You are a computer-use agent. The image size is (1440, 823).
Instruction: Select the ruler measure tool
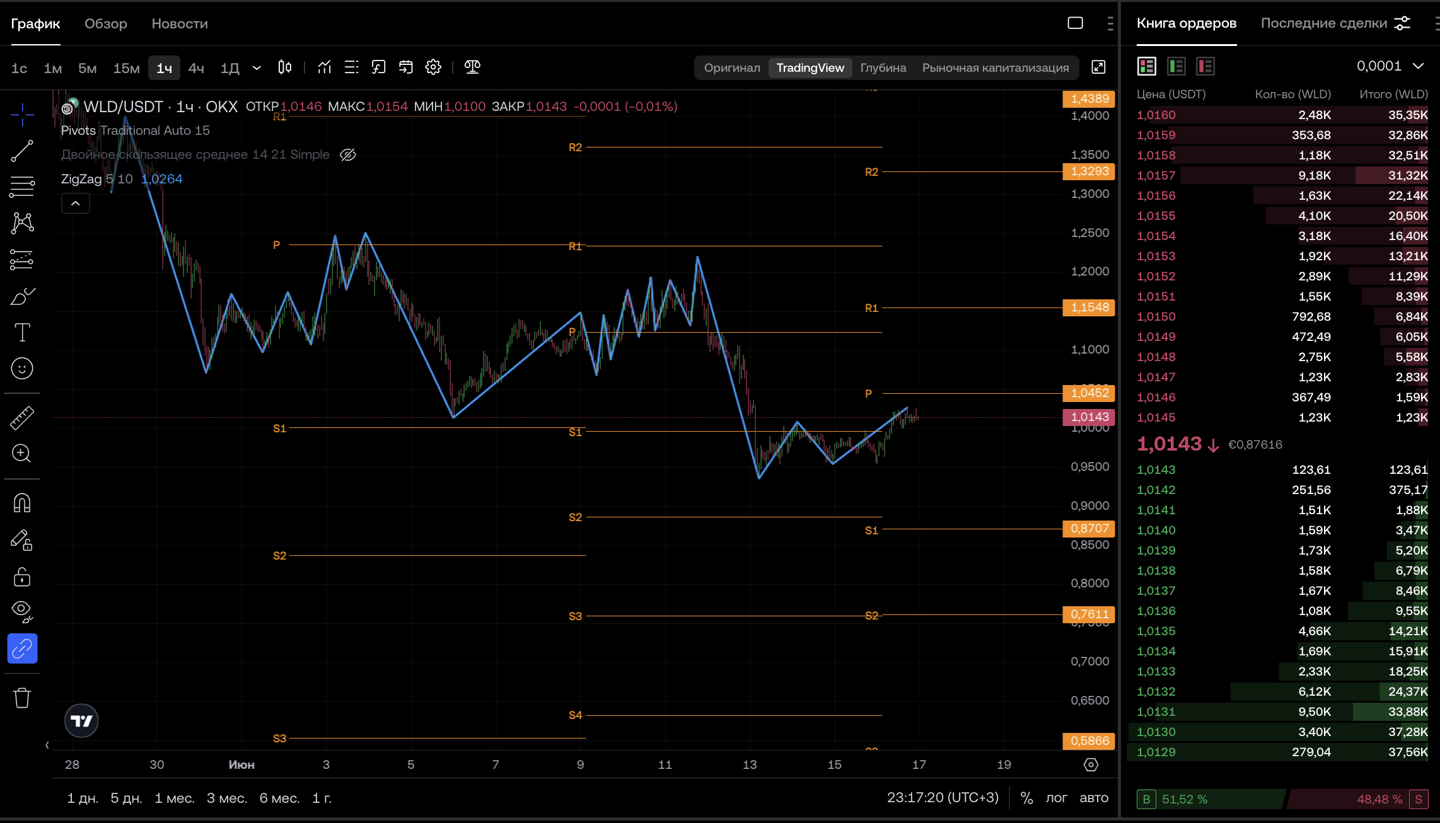tap(22, 418)
